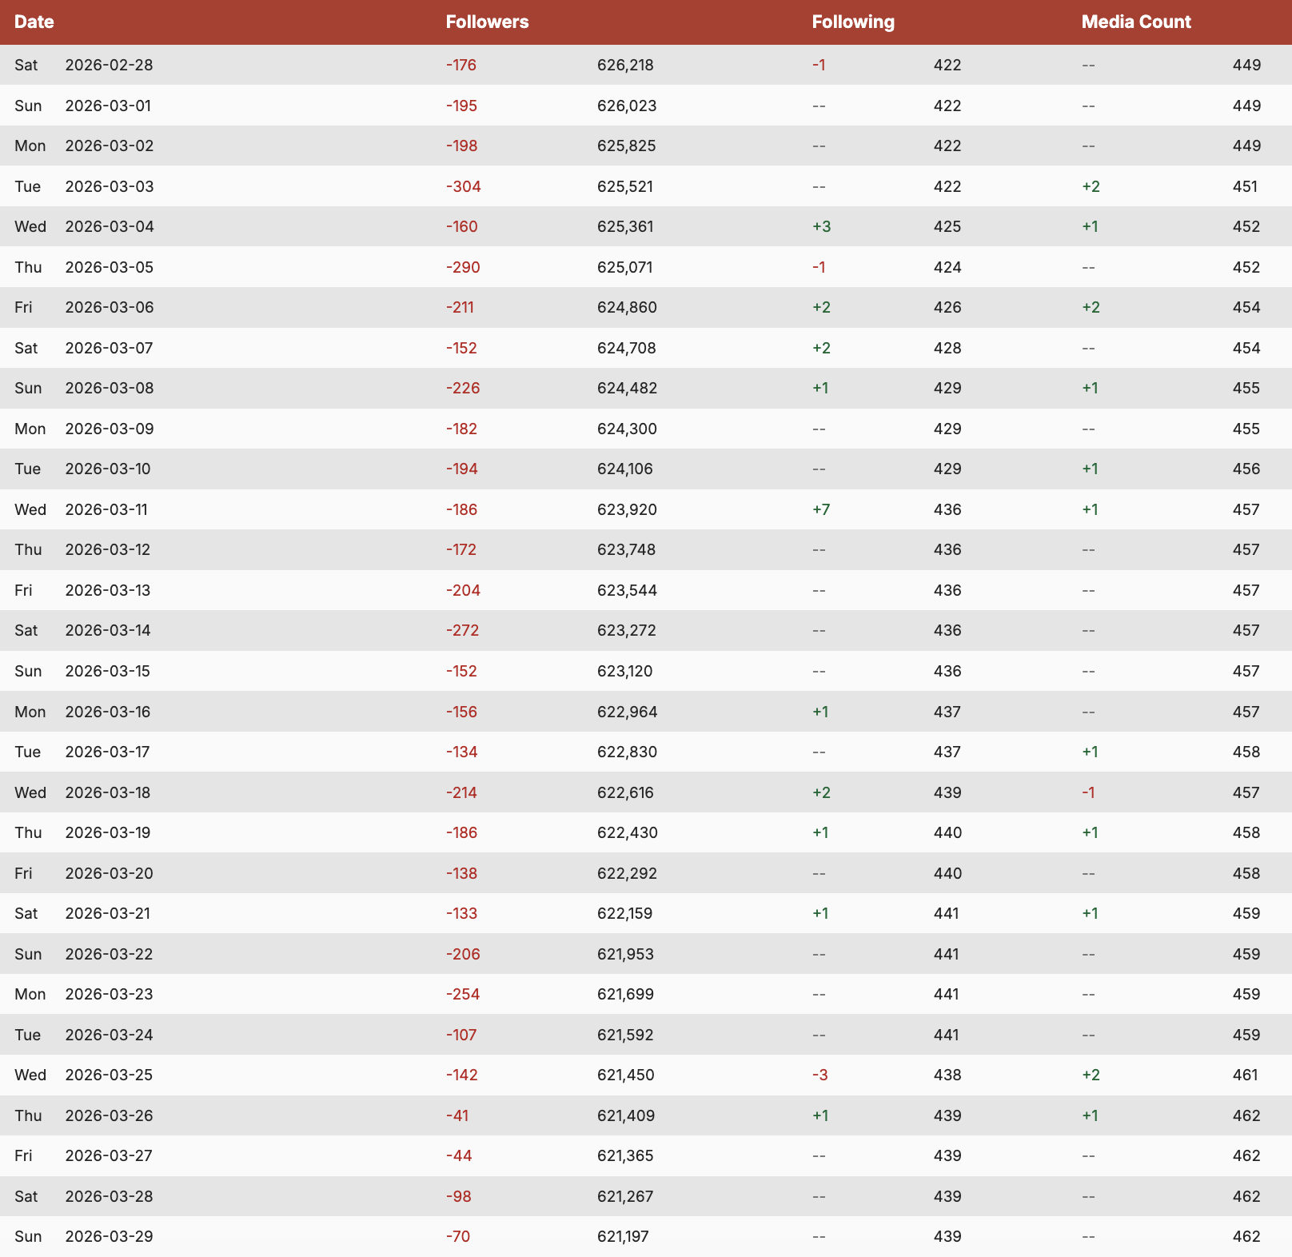
Task: Click the Media Count column header
Action: tap(1135, 22)
